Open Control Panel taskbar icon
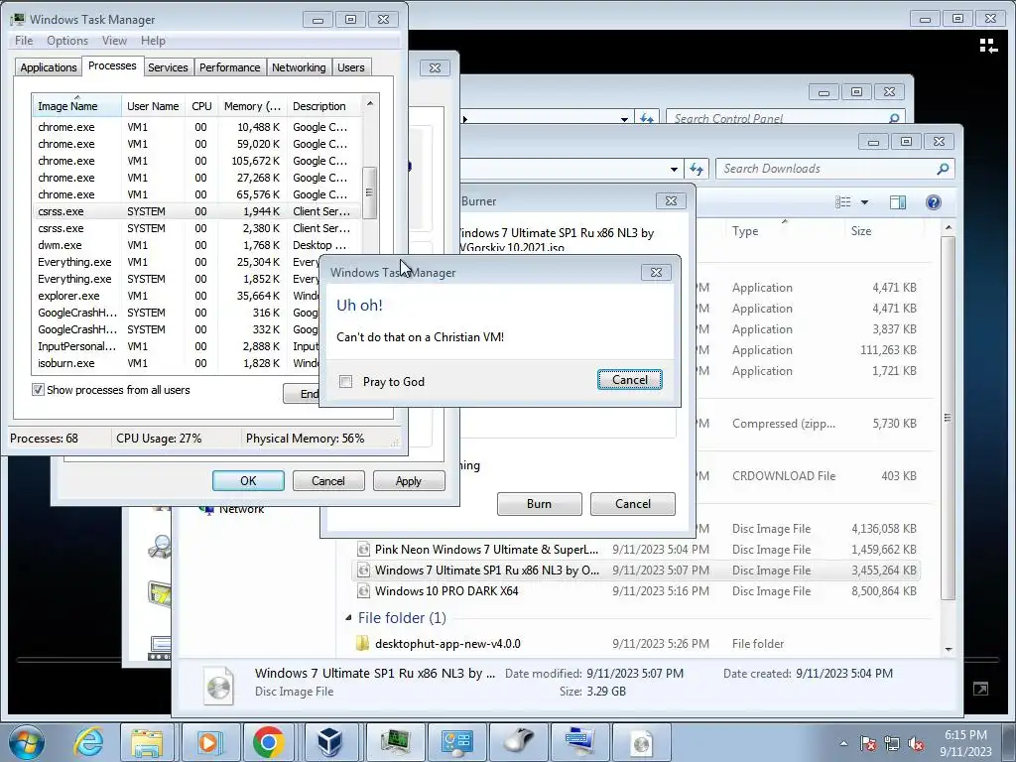 [x=456, y=742]
